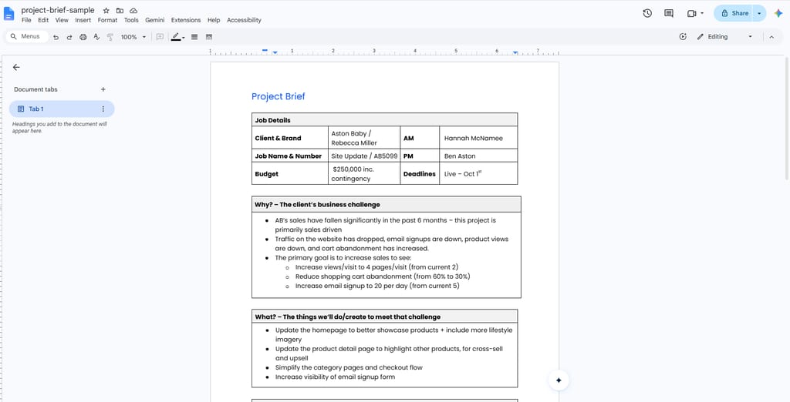The width and height of the screenshot is (790, 402).
Task: Open the File menu
Action: (26, 20)
